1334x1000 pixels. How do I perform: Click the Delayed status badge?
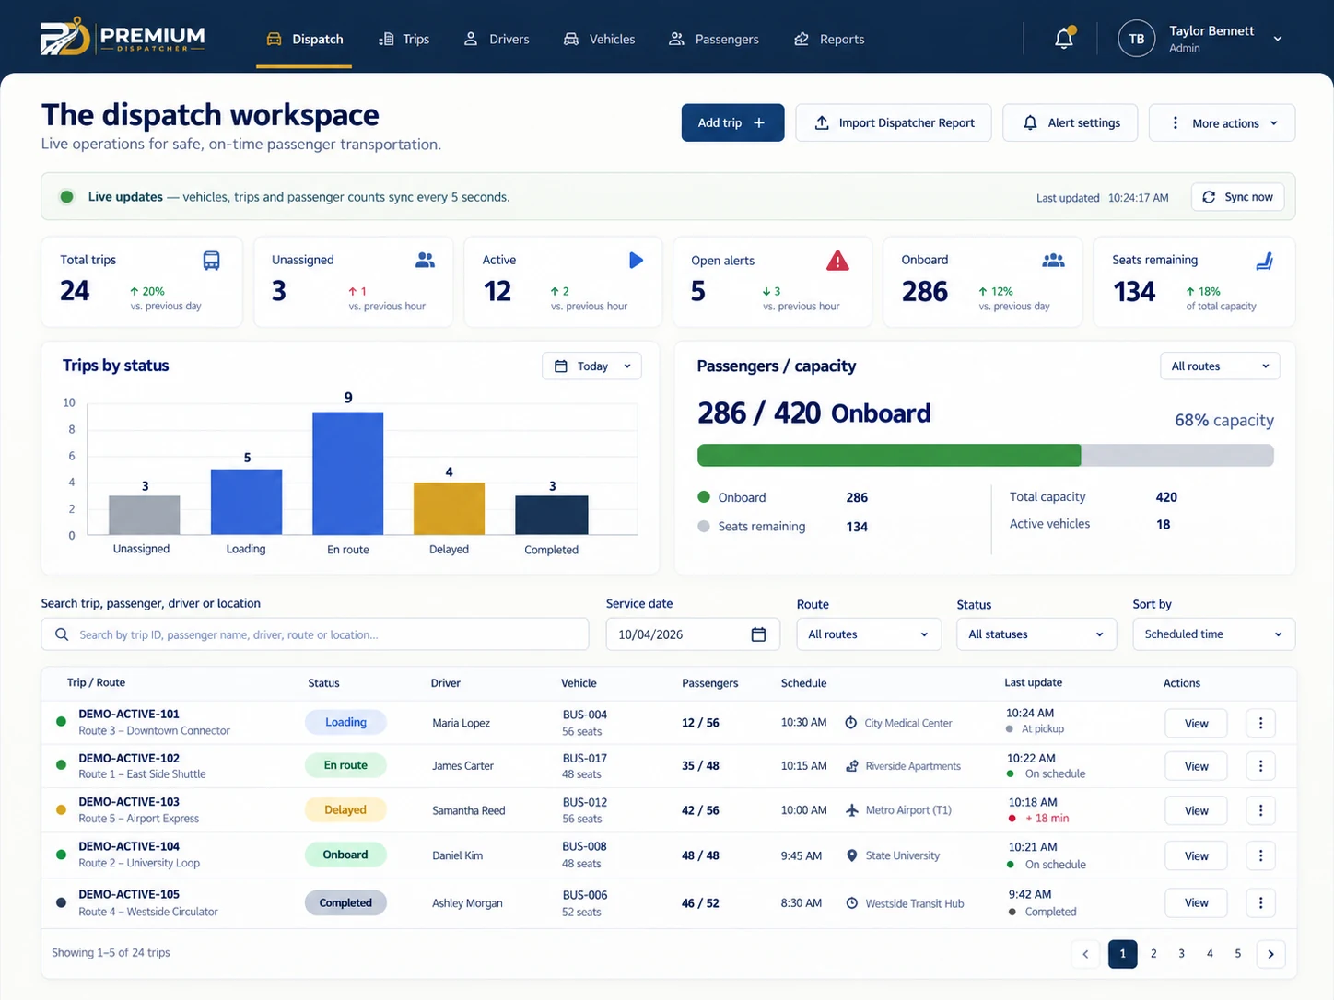[345, 809]
